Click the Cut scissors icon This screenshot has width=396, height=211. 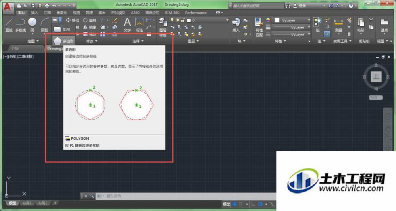click(x=371, y=20)
